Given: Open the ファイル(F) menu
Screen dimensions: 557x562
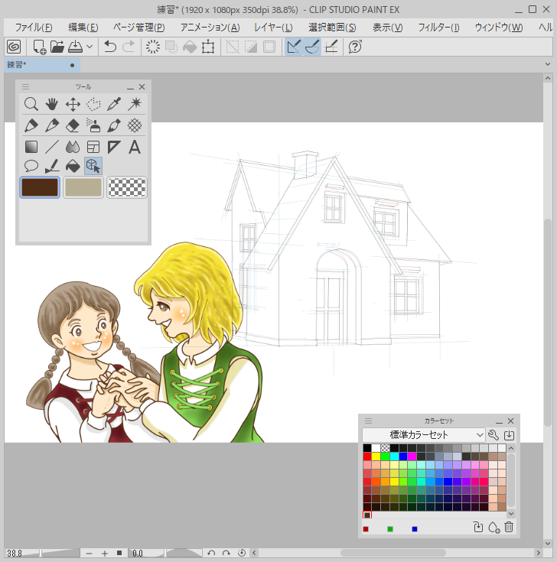Looking at the screenshot, I should [x=34, y=28].
